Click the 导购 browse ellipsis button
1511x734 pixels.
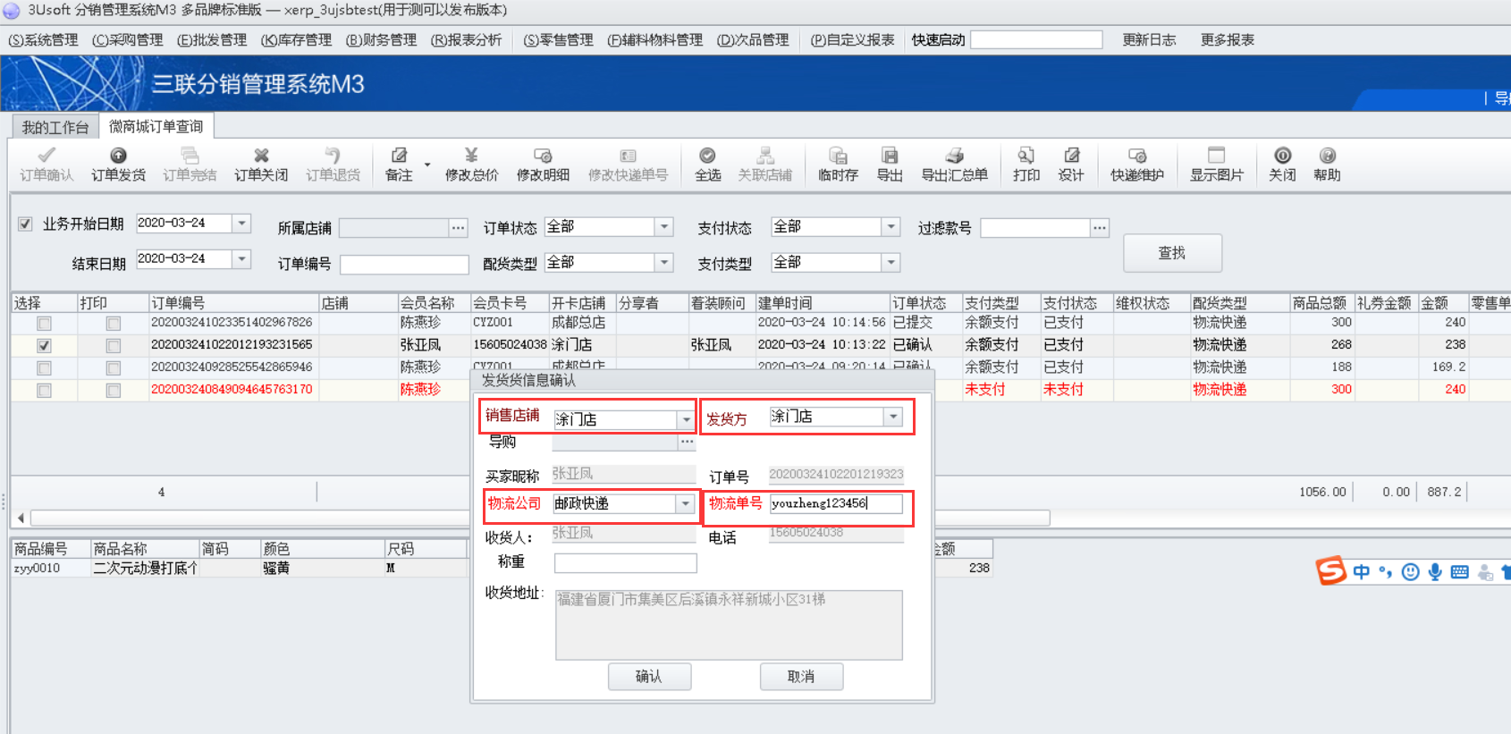(x=687, y=442)
